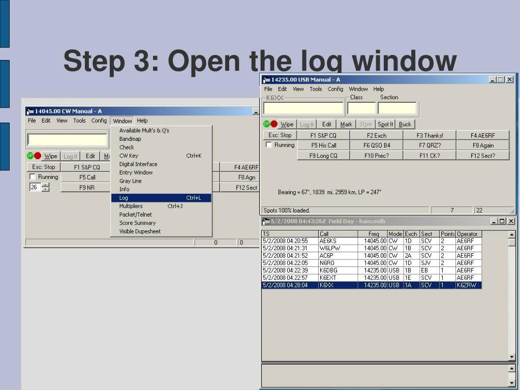
Task: Choose Bandmap from the Window menu
Action: click(161, 139)
